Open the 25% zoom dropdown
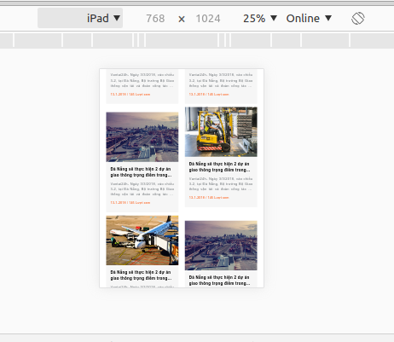The height and width of the screenshot is (342, 394). [260, 19]
